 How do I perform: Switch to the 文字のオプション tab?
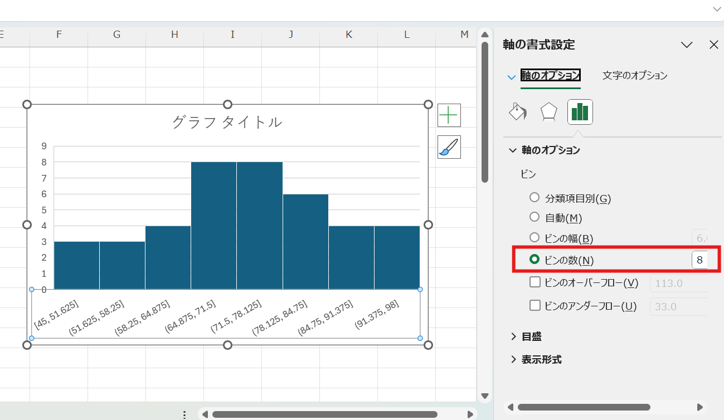[x=635, y=76]
